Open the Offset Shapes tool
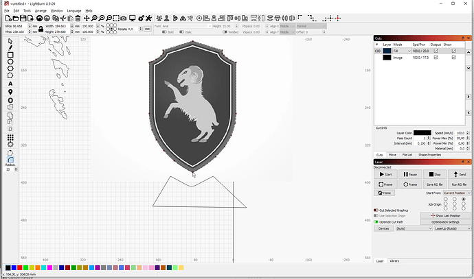Screen dimensions: 474x279 10,101
